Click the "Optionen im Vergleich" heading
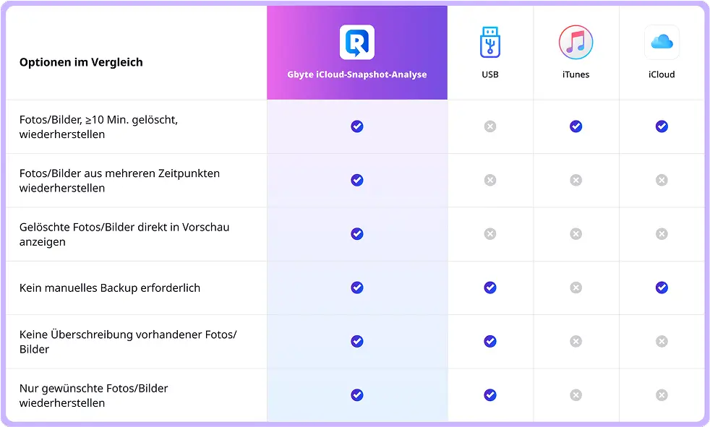 81,62
